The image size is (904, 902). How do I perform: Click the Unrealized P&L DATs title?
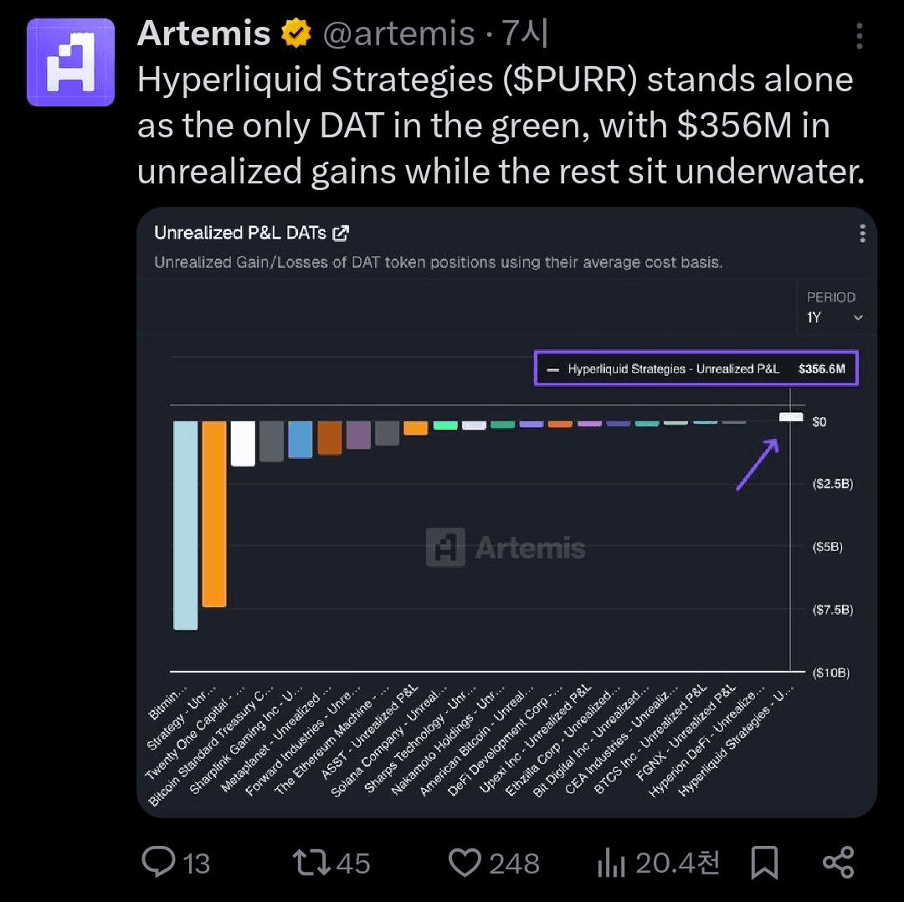239,233
